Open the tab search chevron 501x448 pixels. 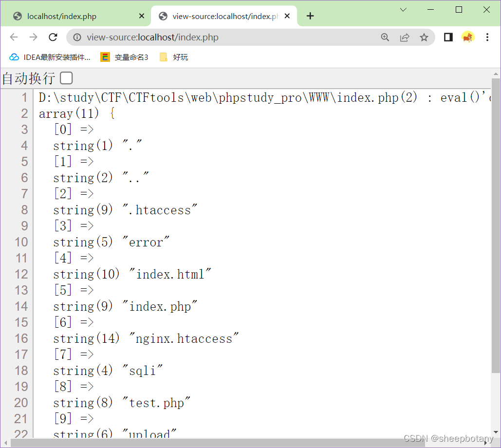(403, 10)
